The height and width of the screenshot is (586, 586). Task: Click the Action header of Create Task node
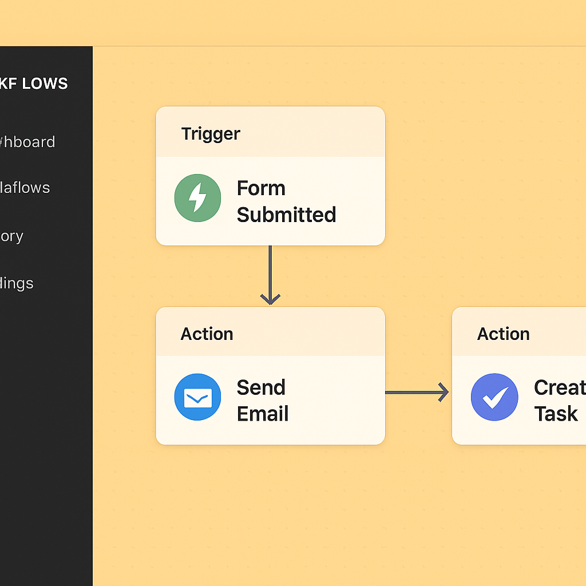[x=503, y=334]
